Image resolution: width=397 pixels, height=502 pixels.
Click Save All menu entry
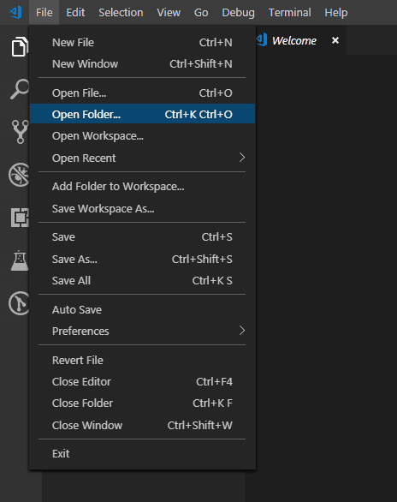(142, 280)
